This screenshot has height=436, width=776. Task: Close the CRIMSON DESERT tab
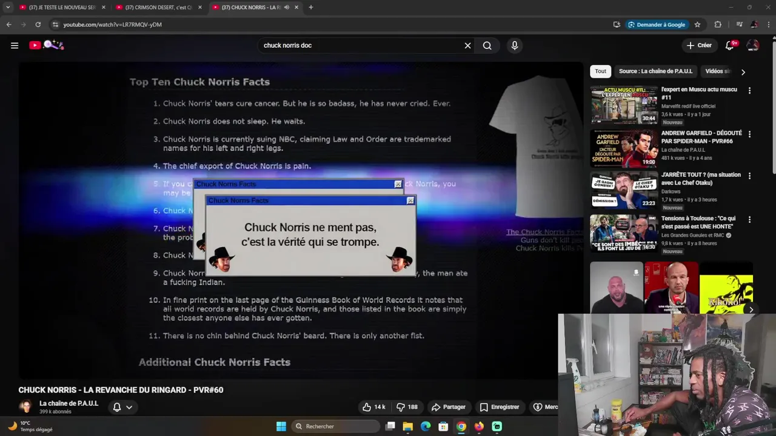point(200,7)
